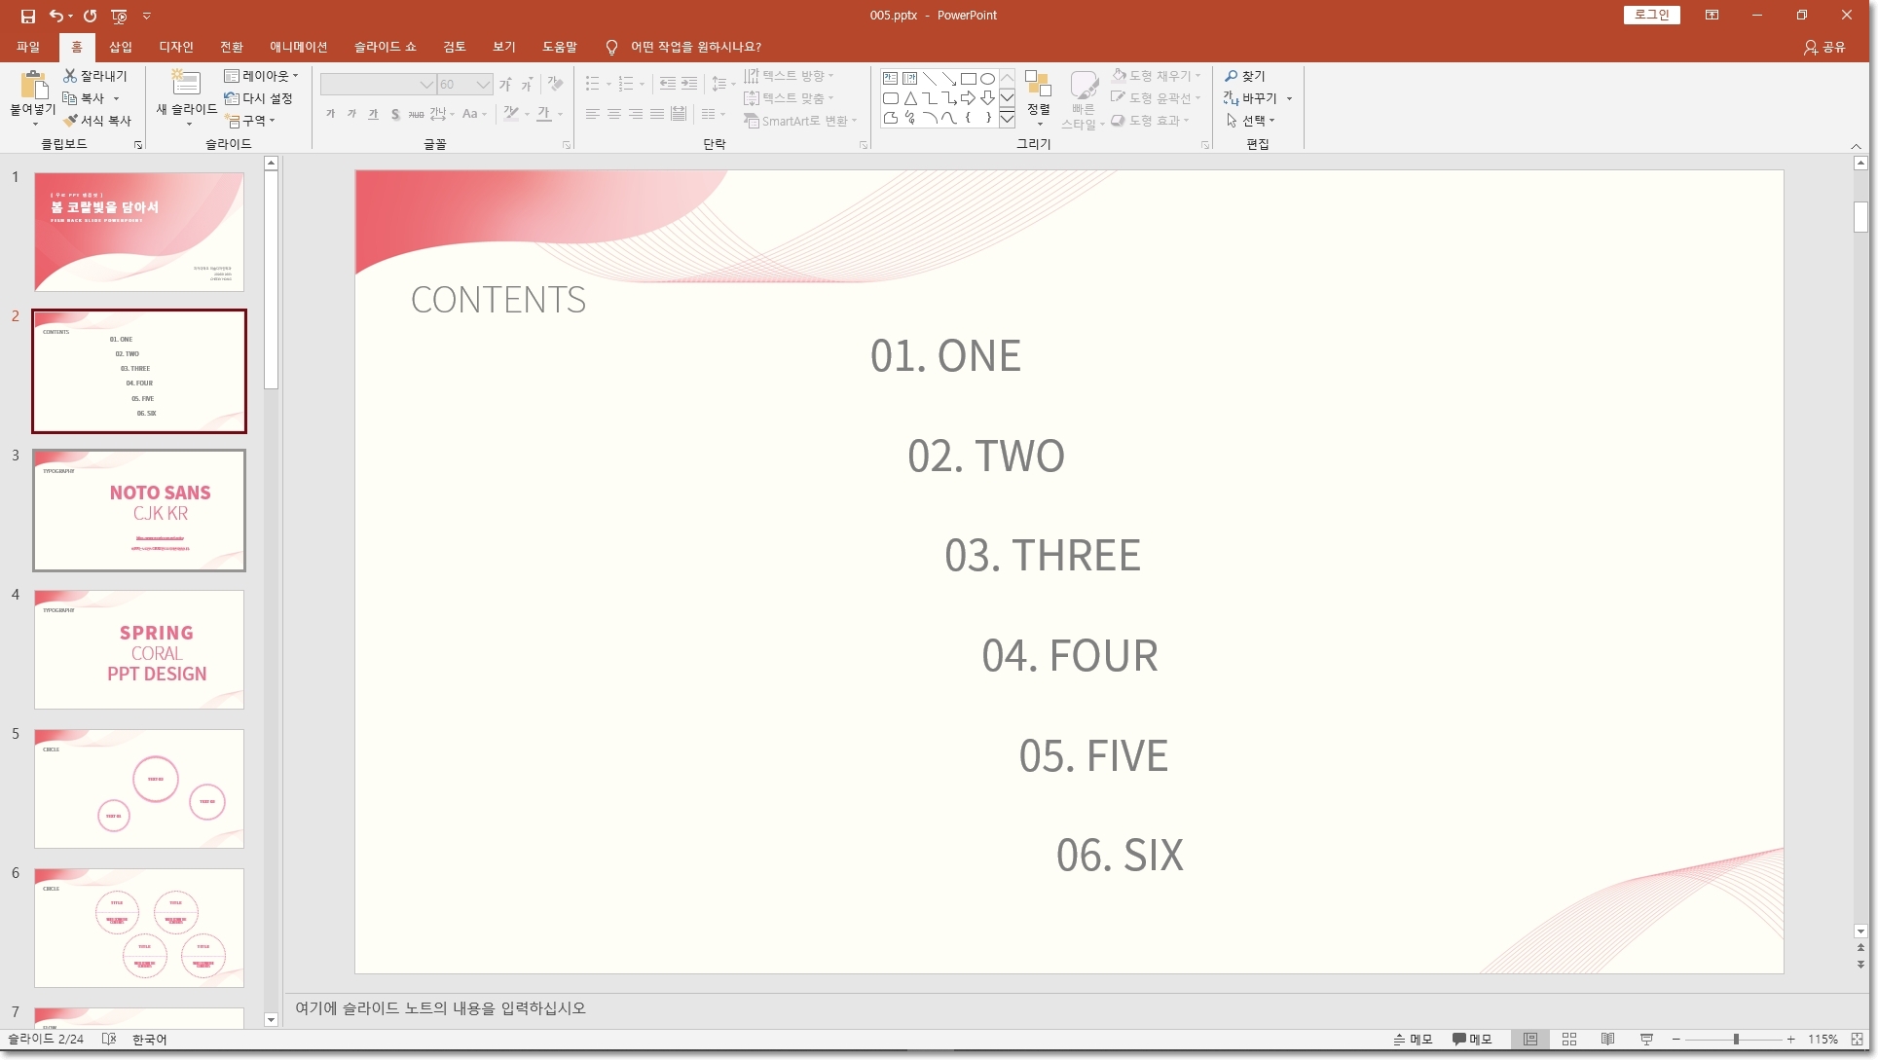Open Select (선택) dropdown

coord(1251,121)
